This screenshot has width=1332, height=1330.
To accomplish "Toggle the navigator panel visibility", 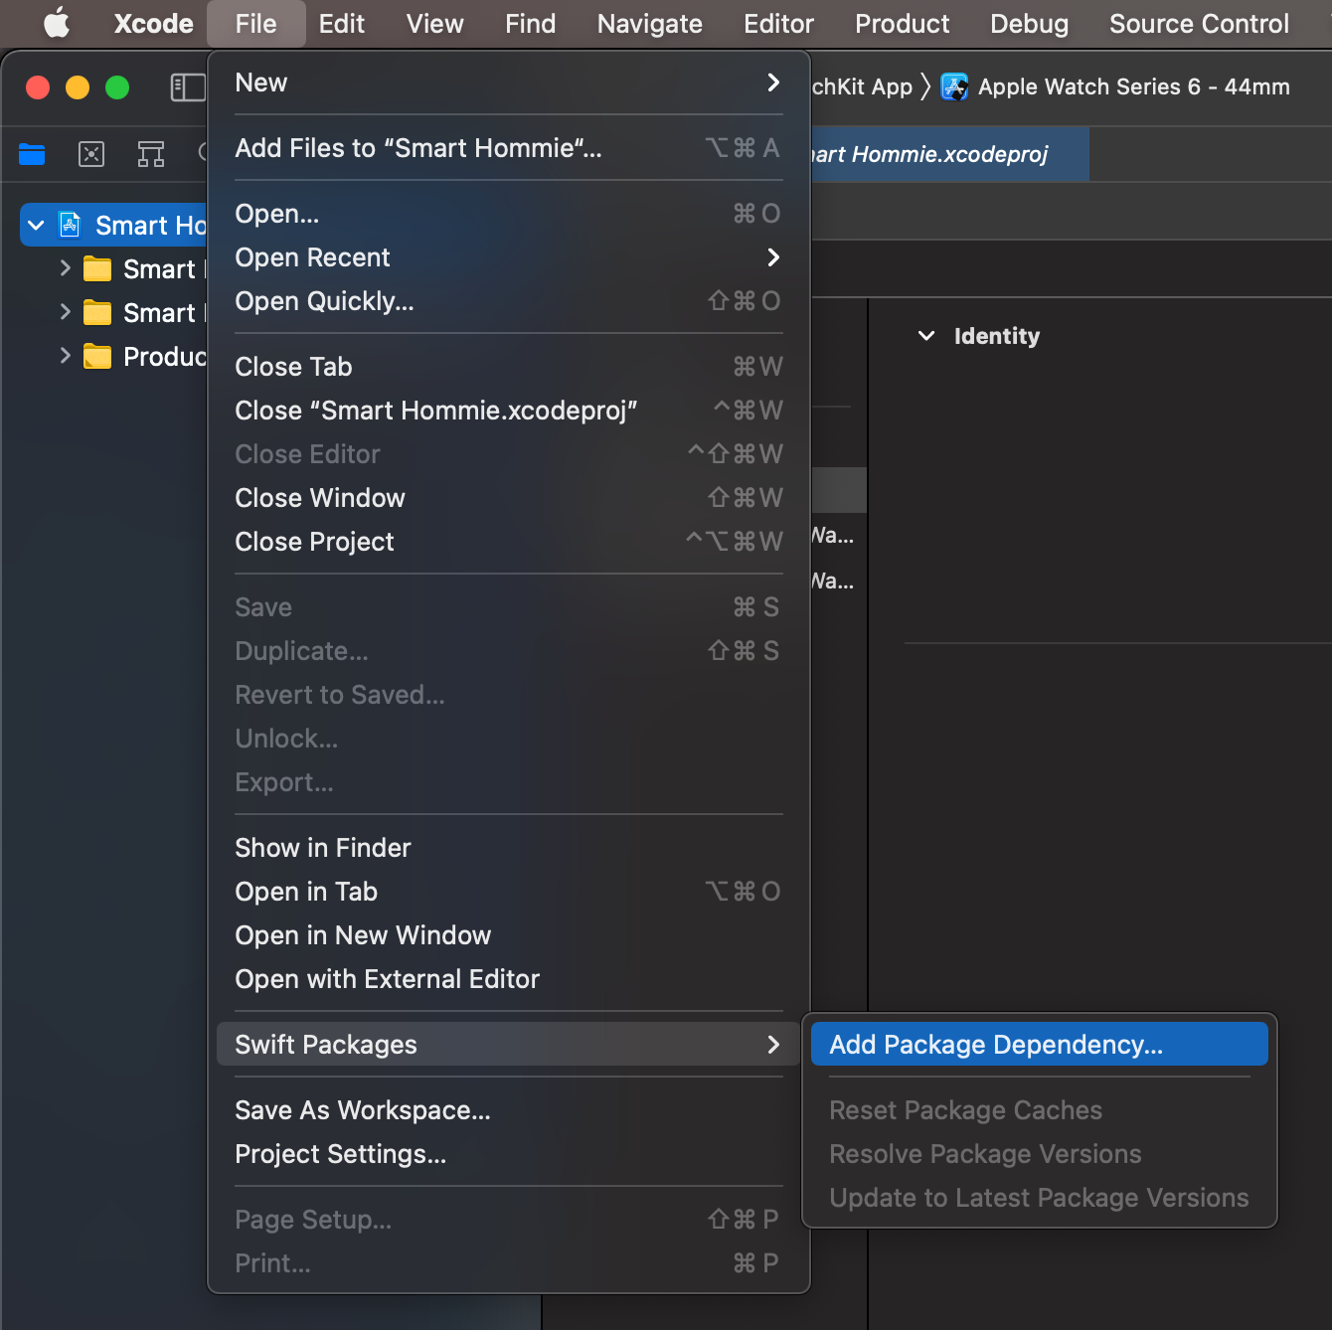I will click(187, 87).
